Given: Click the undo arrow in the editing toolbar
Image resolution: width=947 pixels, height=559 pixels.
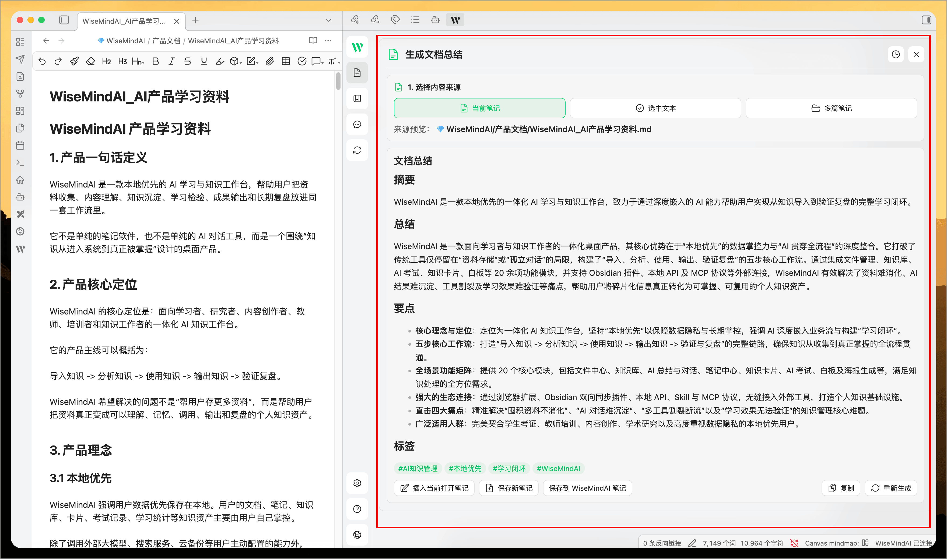Looking at the screenshot, I should 42,61.
